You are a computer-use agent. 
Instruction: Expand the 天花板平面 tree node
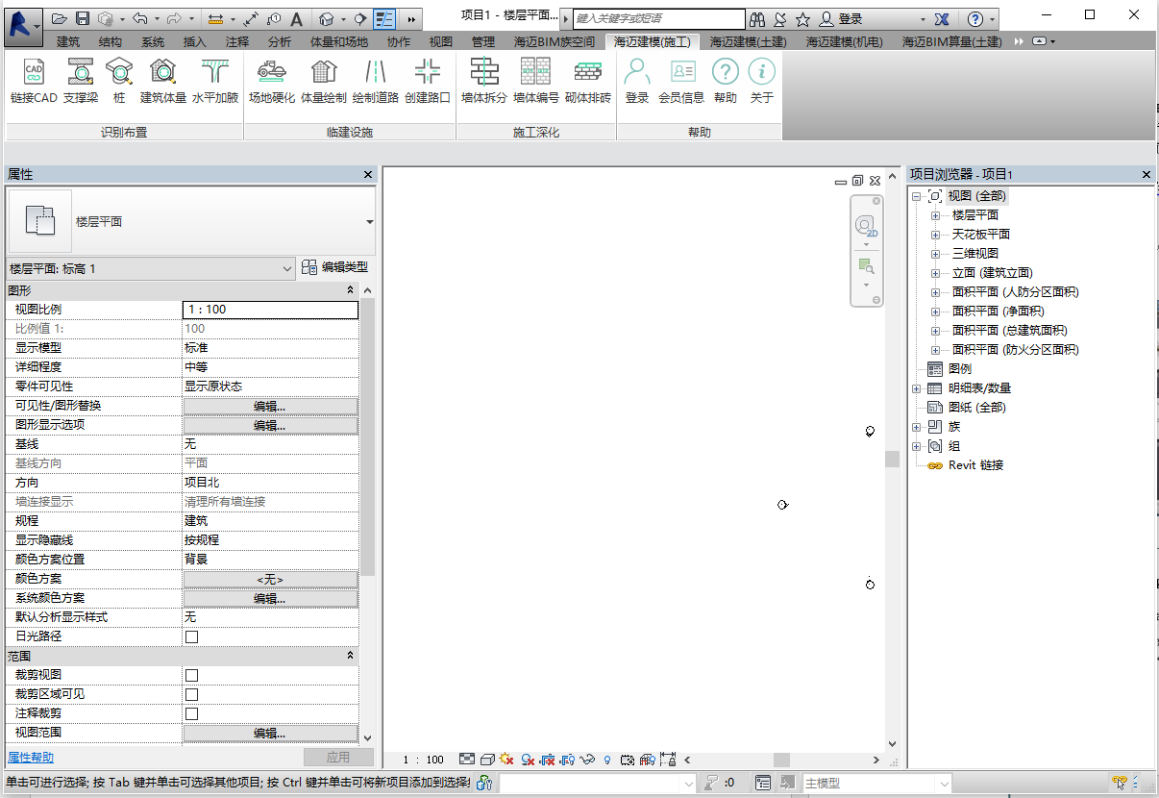[x=935, y=235]
